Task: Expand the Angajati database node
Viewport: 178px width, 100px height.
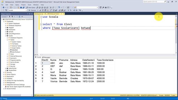Action: 6,27
